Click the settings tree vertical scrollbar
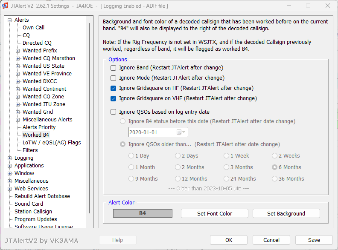The width and height of the screenshot is (338, 250). pyautogui.click(x=90, y=118)
